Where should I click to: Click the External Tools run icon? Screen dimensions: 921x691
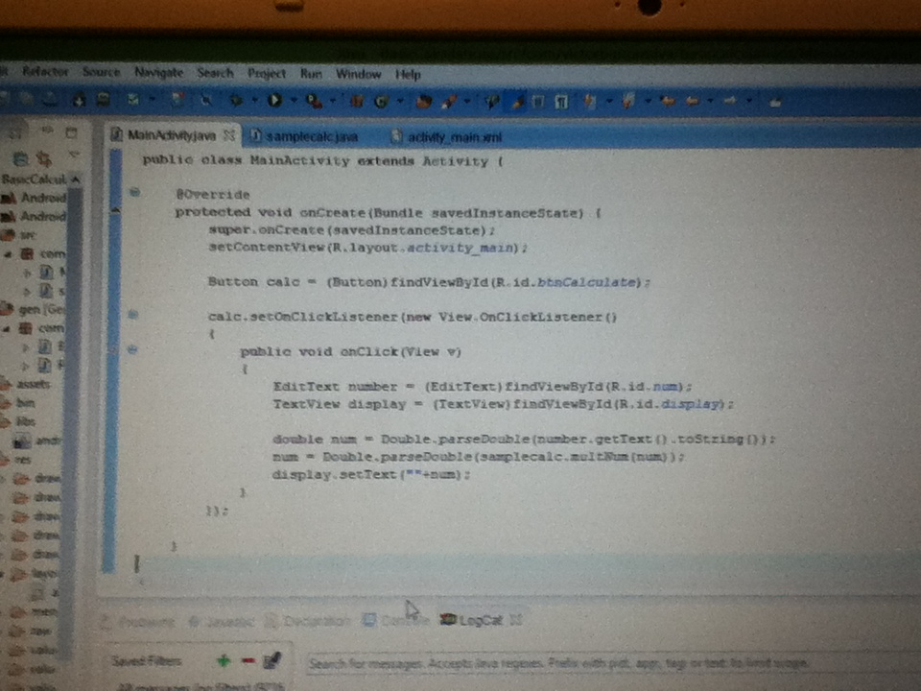click(x=314, y=101)
